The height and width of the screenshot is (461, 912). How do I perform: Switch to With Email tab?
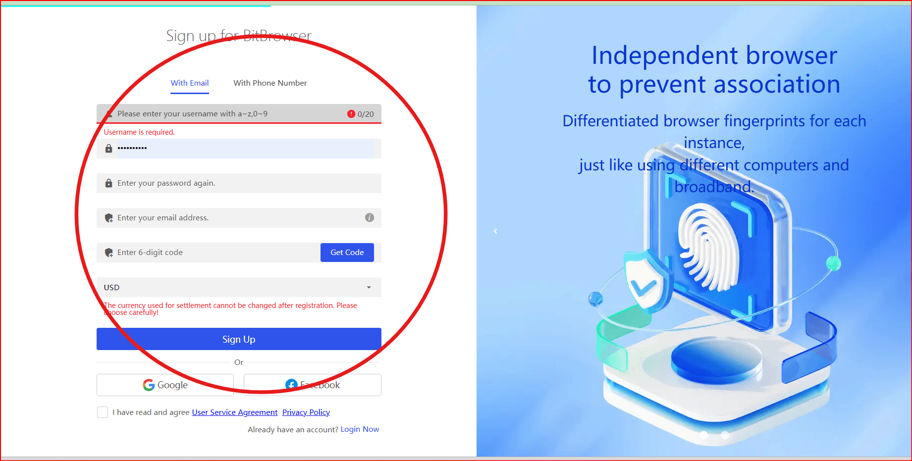[190, 83]
